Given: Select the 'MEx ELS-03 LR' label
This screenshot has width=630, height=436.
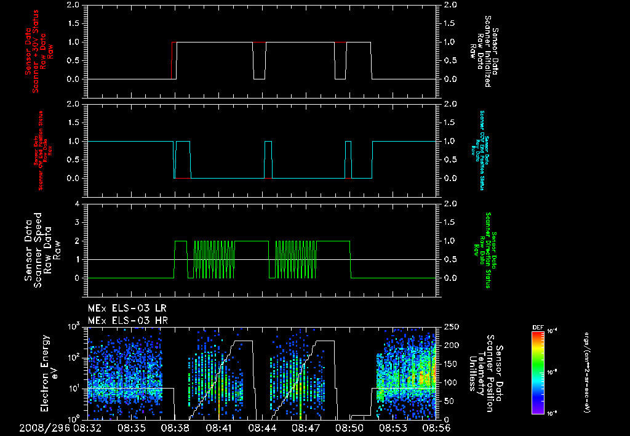Looking at the screenshot, I should tap(127, 309).
